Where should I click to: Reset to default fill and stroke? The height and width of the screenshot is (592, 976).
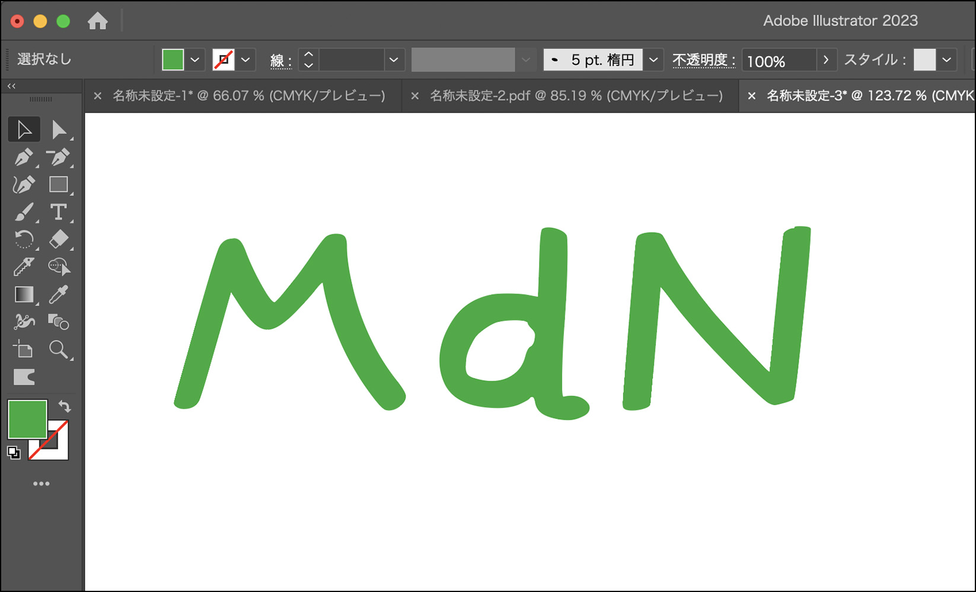coord(14,453)
